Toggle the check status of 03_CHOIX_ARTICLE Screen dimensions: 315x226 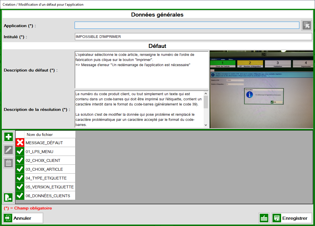pos(20,169)
